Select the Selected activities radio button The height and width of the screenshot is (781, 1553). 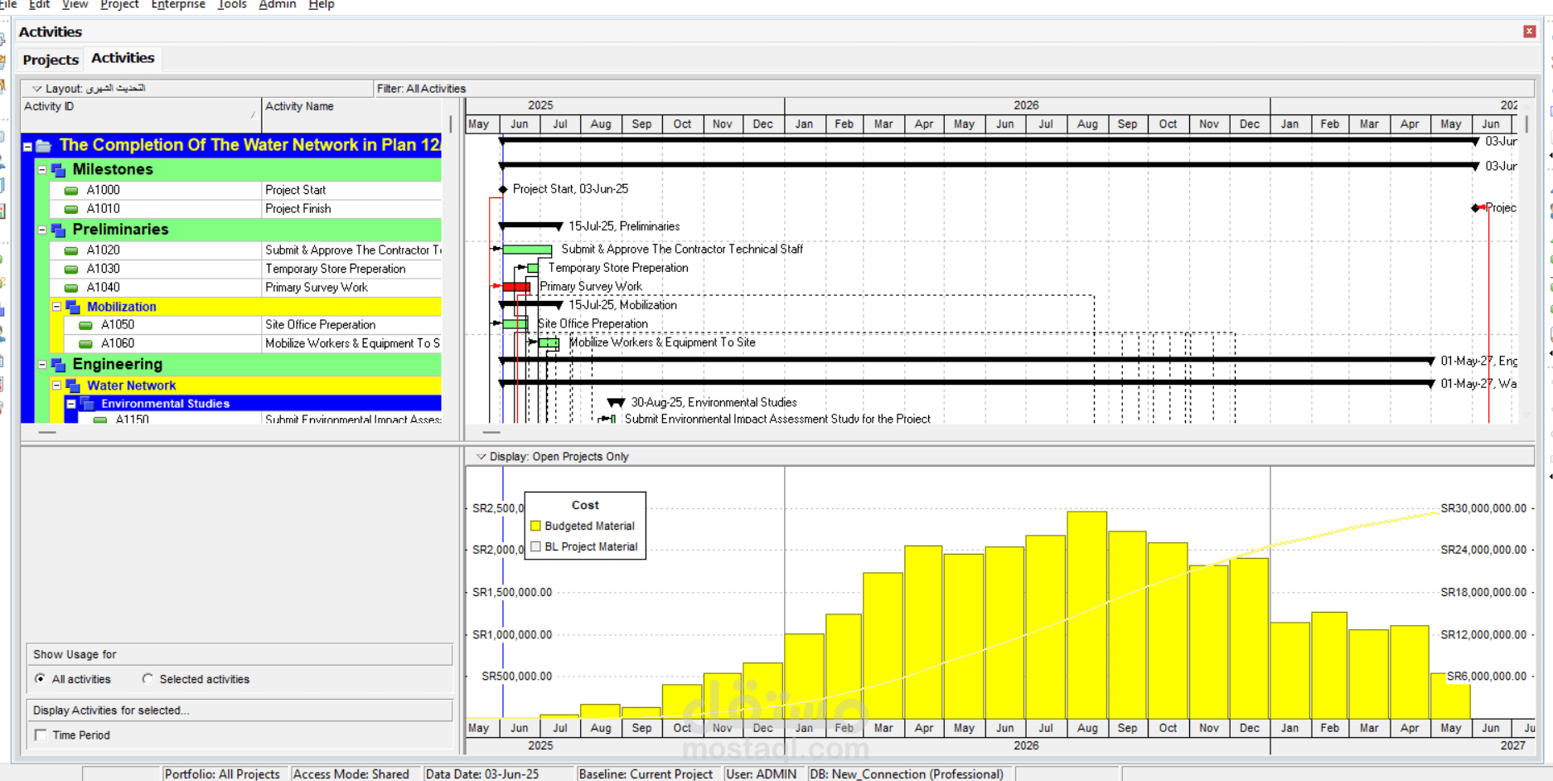click(x=148, y=678)
